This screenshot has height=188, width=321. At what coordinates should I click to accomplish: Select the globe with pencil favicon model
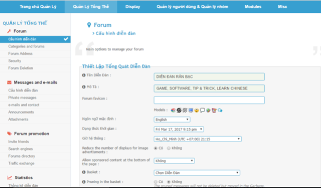(208, 110)
